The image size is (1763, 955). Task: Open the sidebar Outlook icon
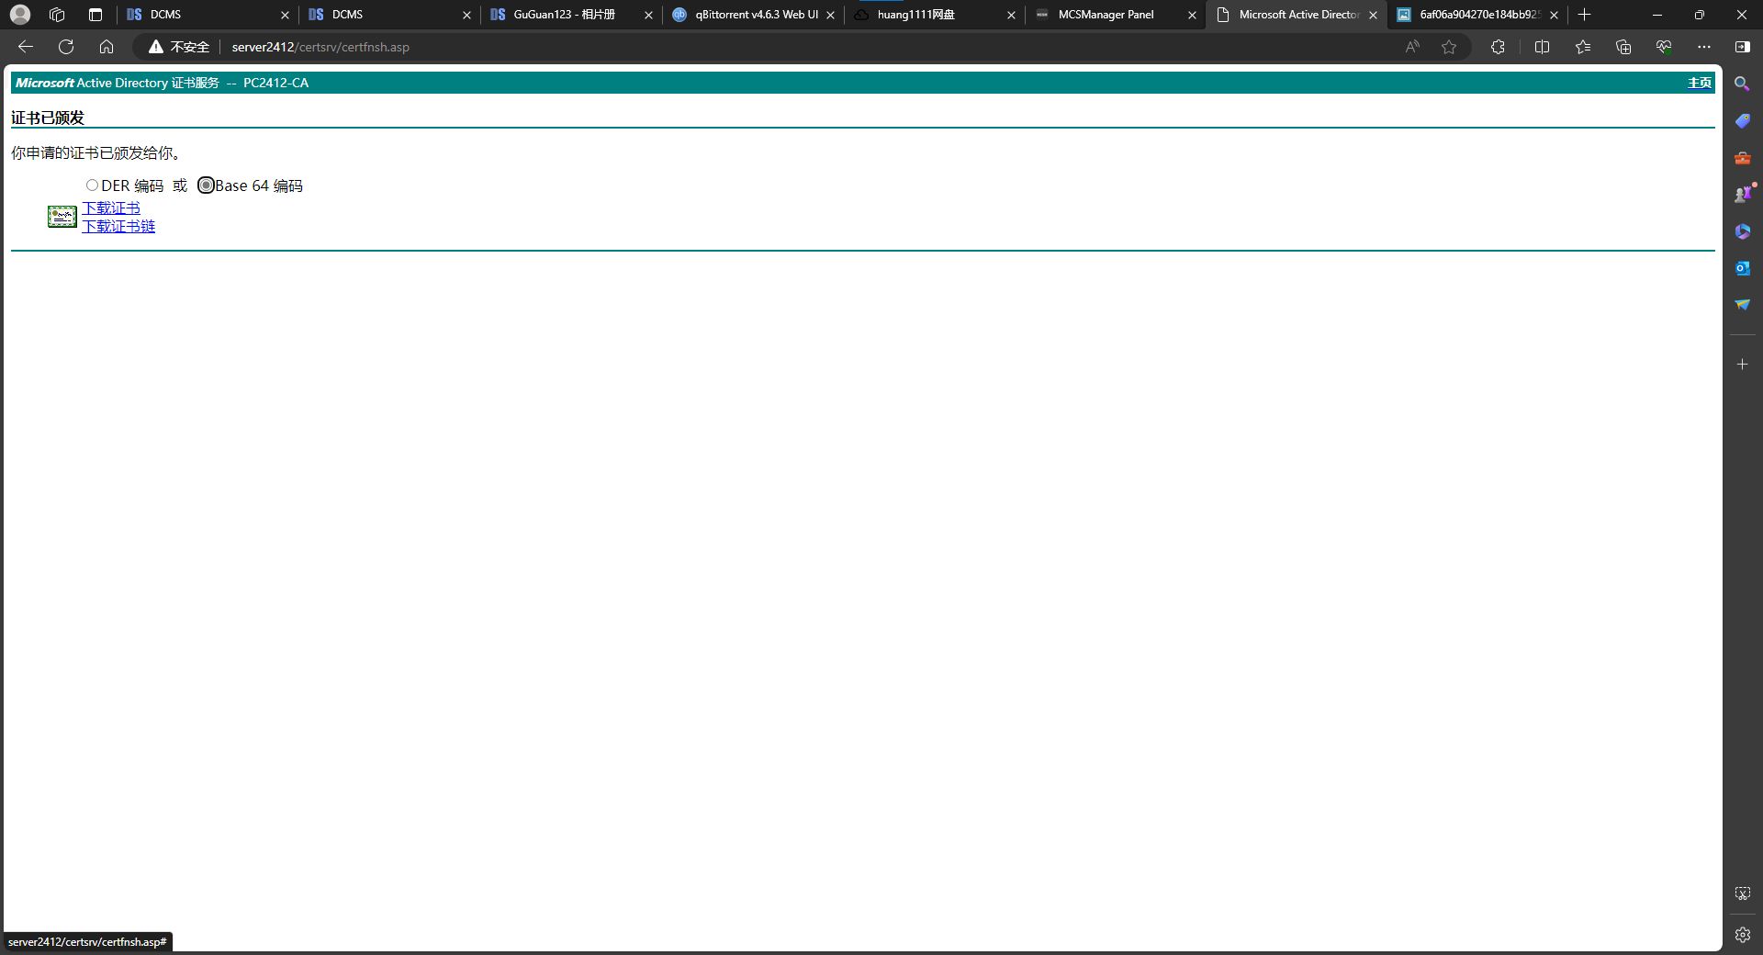pyautogui.click(x=1742, y=268)
